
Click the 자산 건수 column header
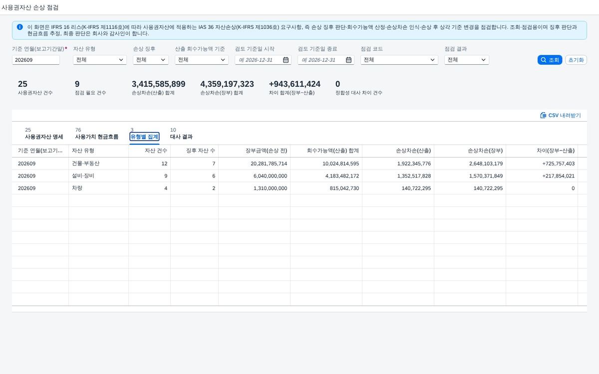(x=149, y=151)
